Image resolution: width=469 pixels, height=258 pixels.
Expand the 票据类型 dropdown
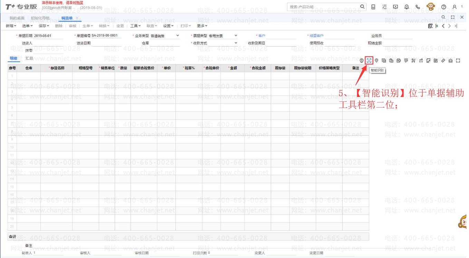click(x=236, y=36)
